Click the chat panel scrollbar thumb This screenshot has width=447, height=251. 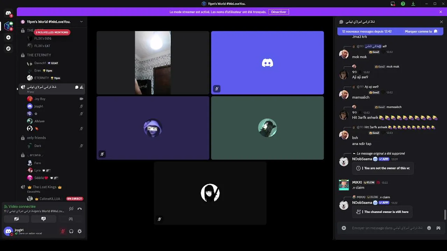point(445,215)
